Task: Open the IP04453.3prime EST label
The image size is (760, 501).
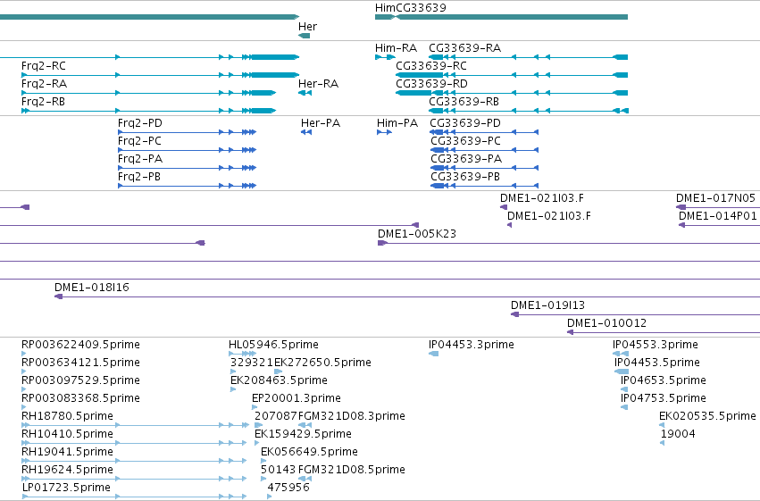Action: (472, 345)
